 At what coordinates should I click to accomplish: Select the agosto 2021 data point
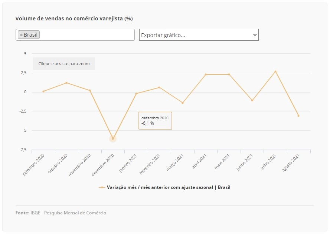coord(298,116)
